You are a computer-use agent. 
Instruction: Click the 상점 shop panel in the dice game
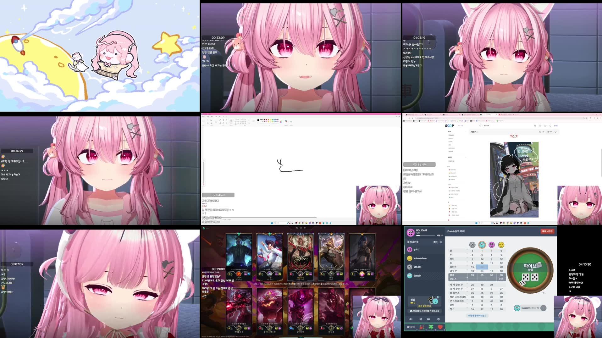(x=424, y=302)
